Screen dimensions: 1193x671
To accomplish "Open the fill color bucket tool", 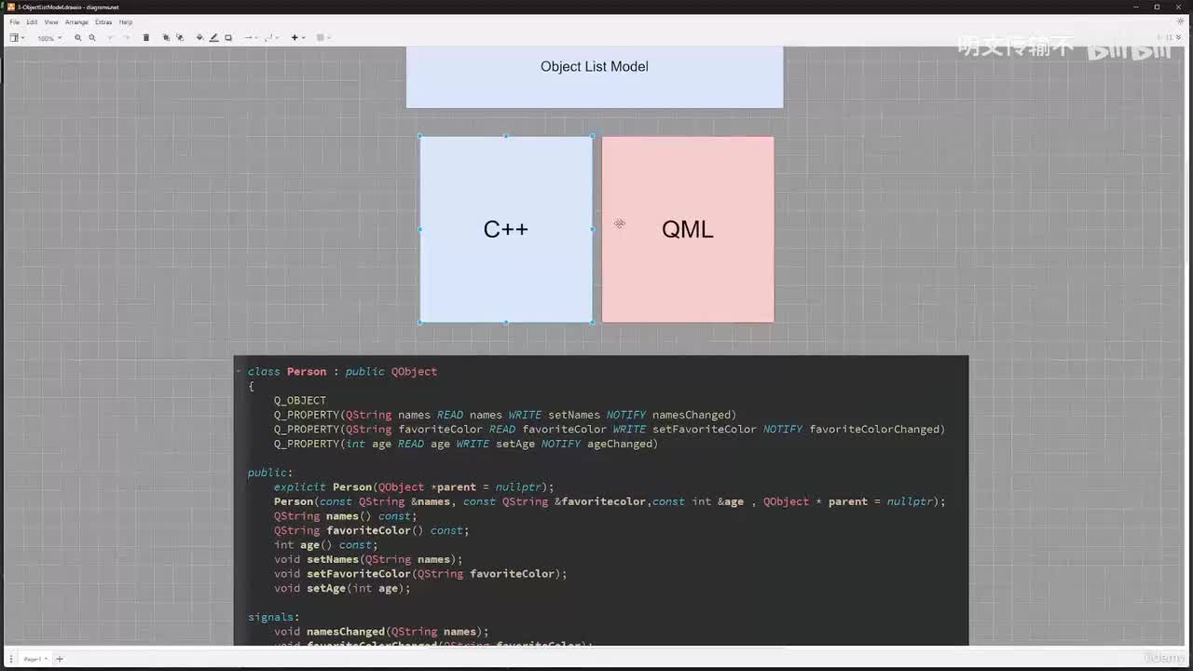I will click(199, 38).
